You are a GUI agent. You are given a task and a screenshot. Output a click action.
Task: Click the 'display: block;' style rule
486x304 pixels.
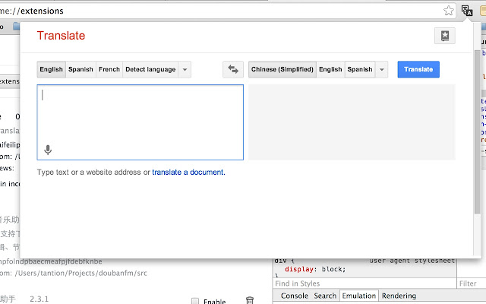coord(315,269)
